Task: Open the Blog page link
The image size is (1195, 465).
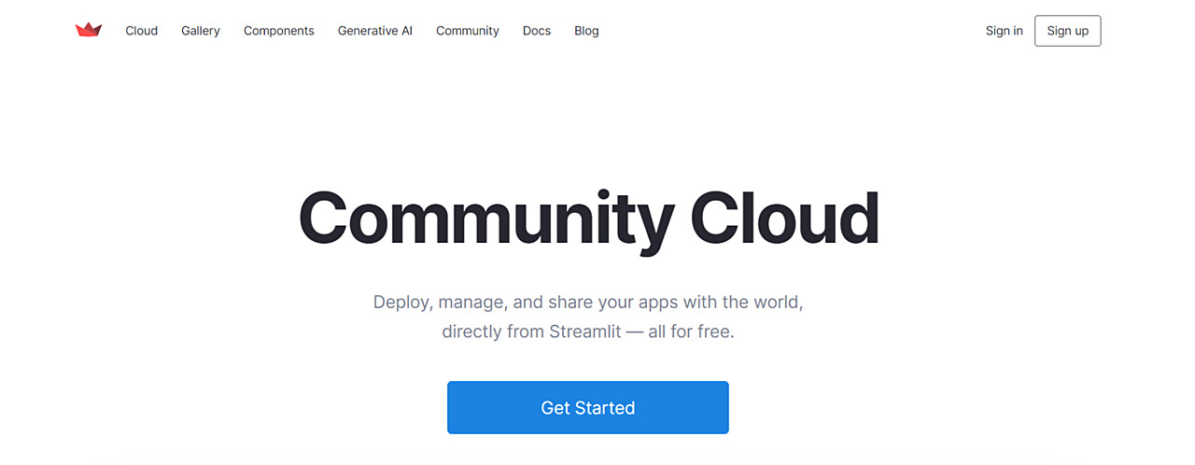Action: click(x=586, y=31)
